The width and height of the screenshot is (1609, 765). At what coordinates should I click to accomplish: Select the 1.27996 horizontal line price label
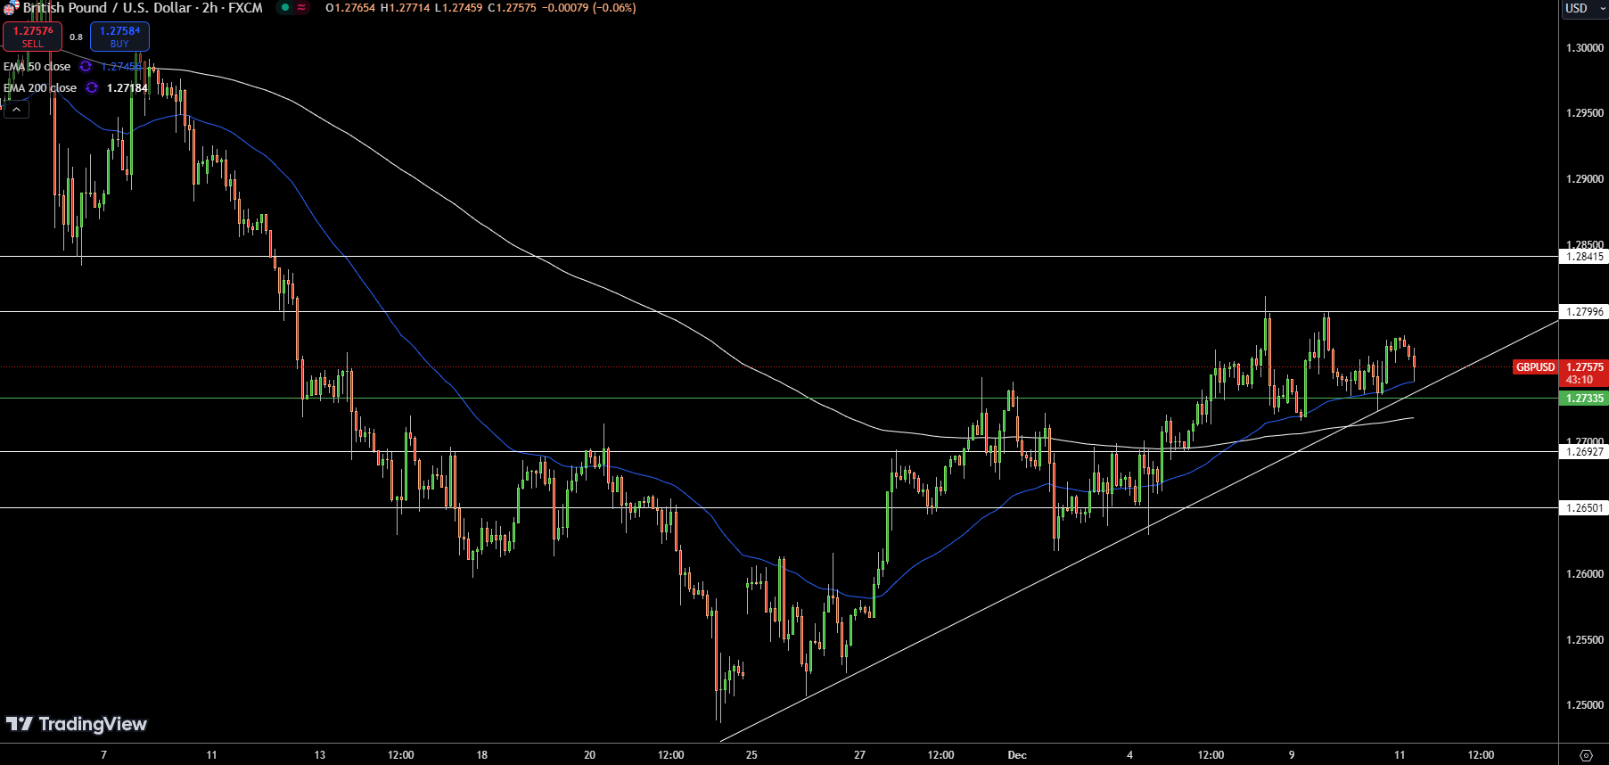[1584, 312]
